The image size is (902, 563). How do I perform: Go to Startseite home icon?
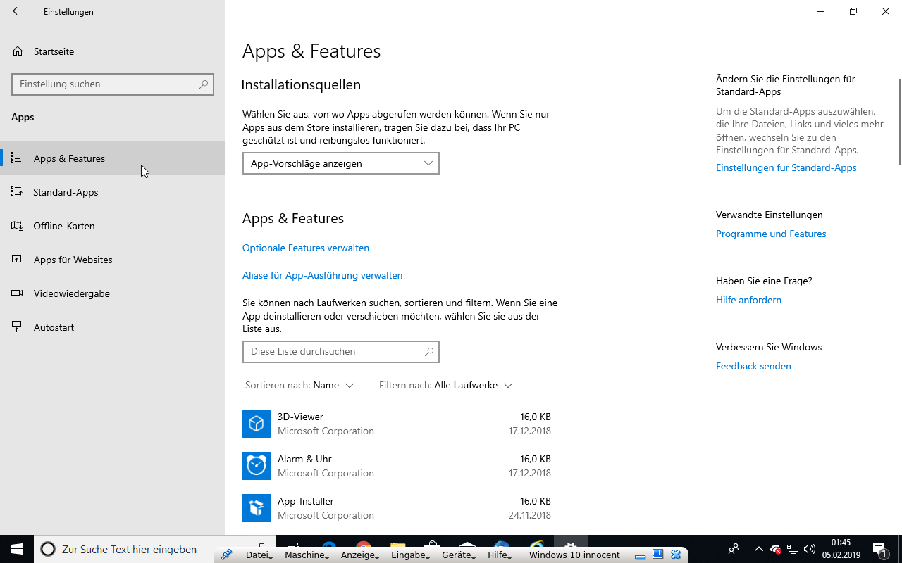click(18, 51)
